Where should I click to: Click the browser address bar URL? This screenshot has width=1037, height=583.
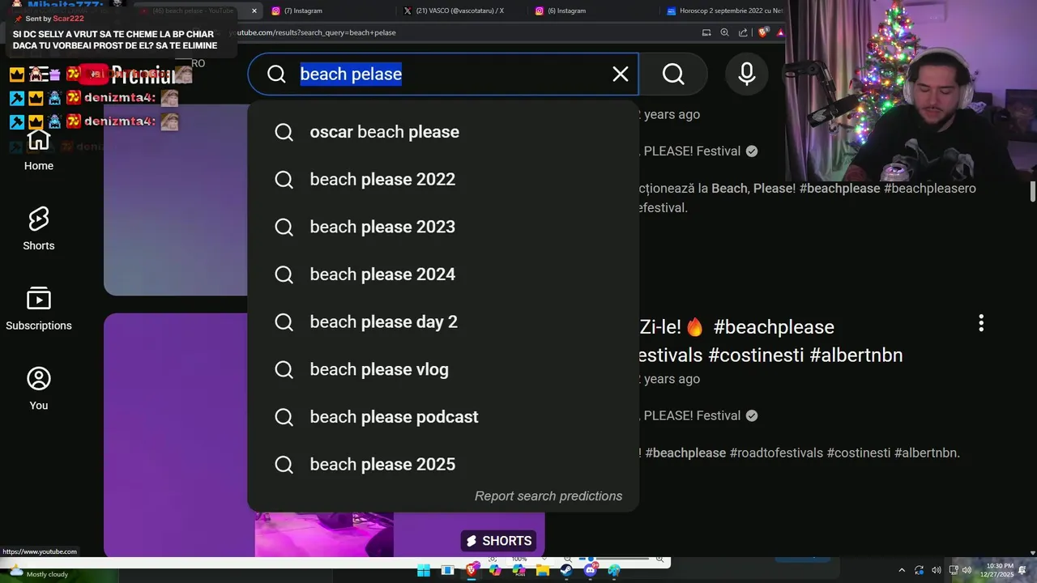coord(314,32)
